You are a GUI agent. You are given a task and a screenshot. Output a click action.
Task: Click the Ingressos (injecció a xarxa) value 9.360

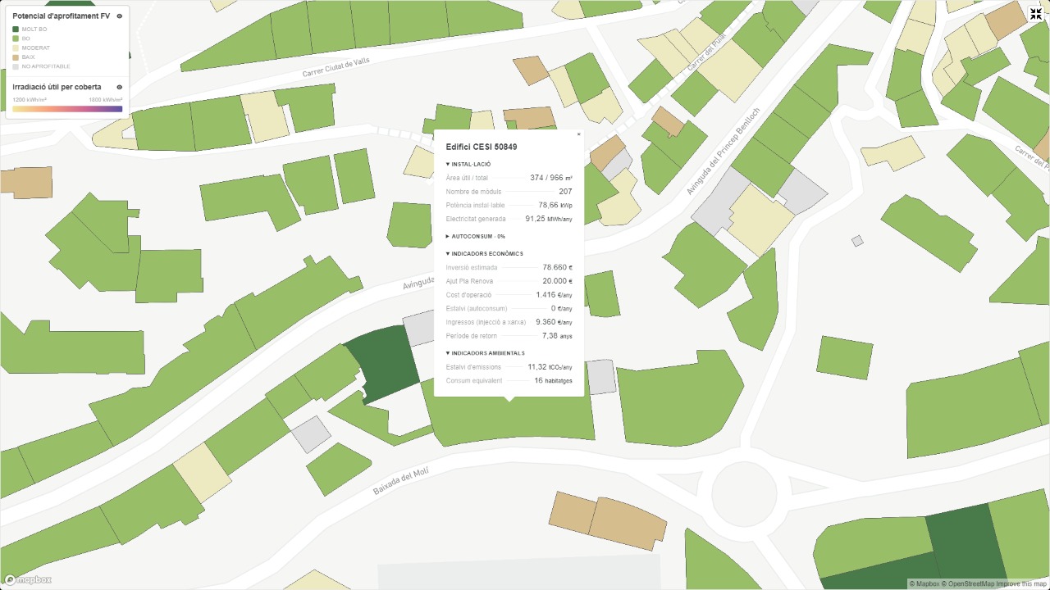click(554, 322)
